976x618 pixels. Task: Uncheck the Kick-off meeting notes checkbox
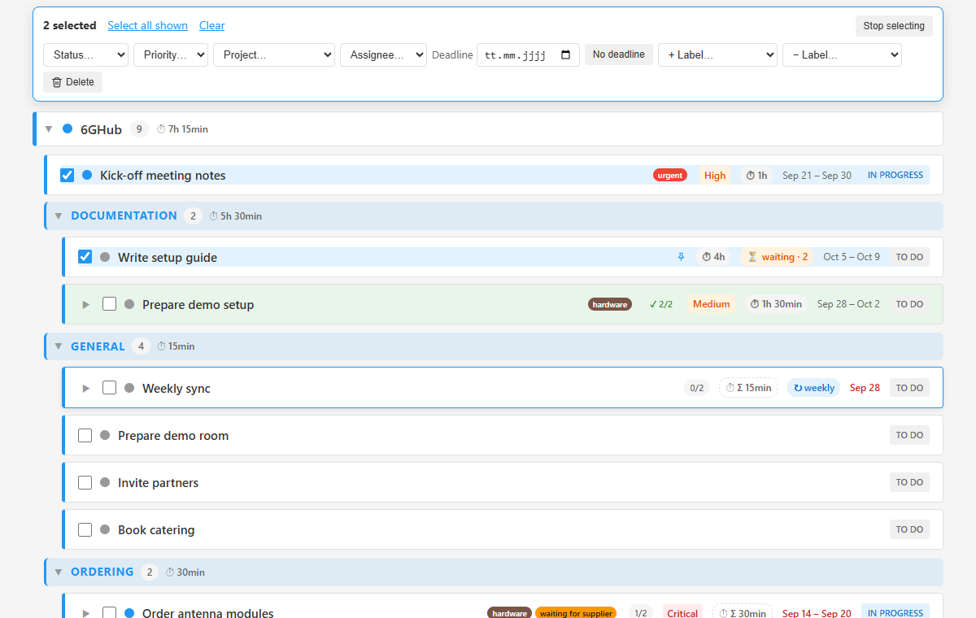coord(68,175)
